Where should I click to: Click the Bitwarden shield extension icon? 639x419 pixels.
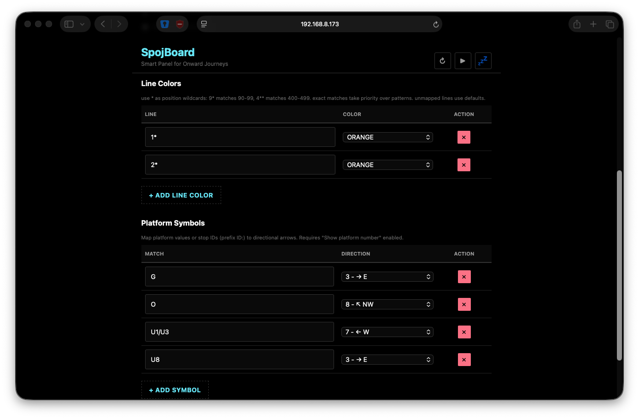point(165,24)
